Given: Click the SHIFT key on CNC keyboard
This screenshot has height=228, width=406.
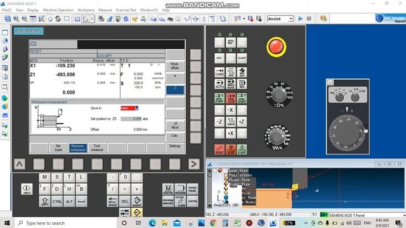Looking at the screenshot, I should 45,201.
